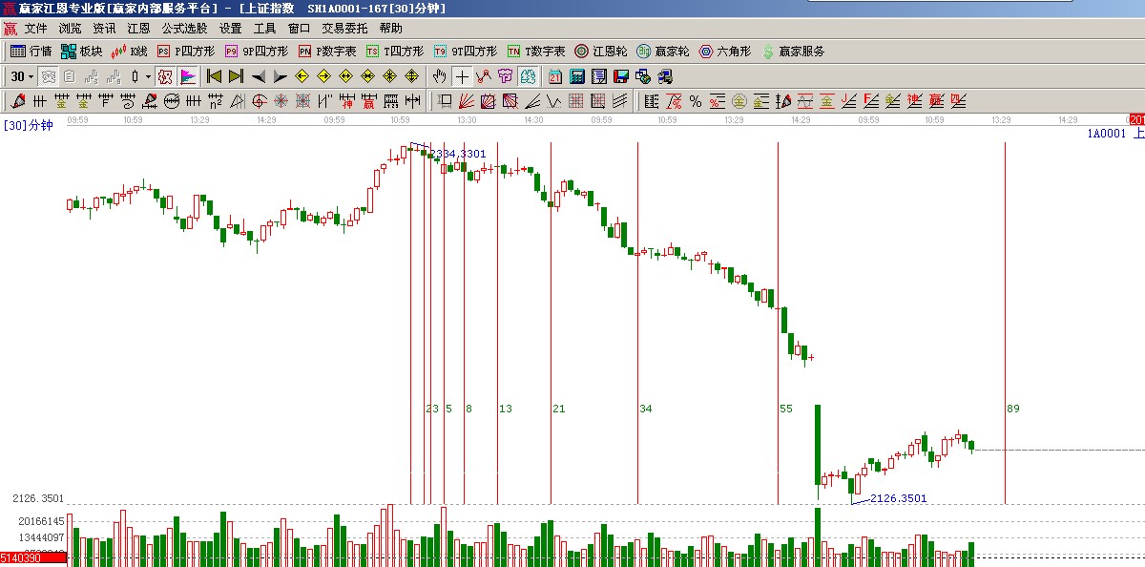Image resolution: width=1145 pixels, height=567 pixels.
Task: Toggle the red 权 adjustment button
Action: pyautogui.click(x=164, y=76)
